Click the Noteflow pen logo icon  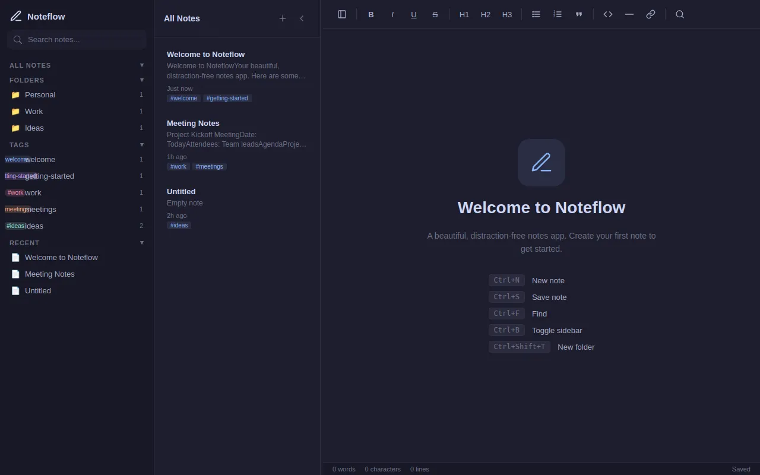(x=16, y=16)
